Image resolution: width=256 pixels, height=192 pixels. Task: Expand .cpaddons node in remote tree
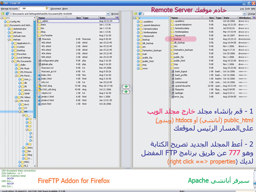138,21
